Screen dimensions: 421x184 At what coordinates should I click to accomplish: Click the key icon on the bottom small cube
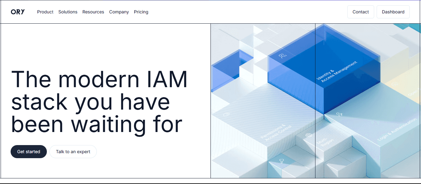pos(282,161)
